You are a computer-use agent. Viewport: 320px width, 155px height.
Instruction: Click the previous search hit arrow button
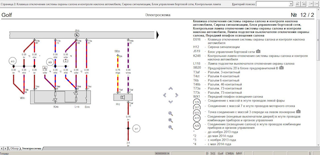point(311,4)
